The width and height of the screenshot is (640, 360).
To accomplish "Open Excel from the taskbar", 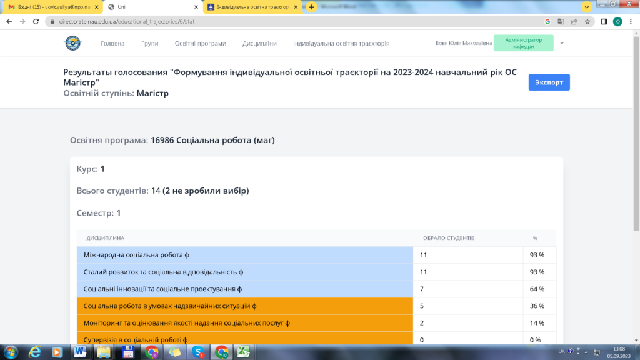I will [242, 352].
